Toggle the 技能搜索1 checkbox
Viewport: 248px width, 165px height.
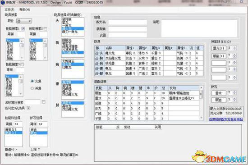pos(23,29)
